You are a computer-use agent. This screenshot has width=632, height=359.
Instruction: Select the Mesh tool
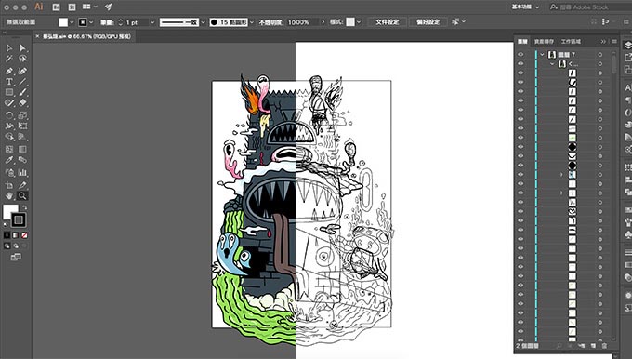(x=9, y=149)
